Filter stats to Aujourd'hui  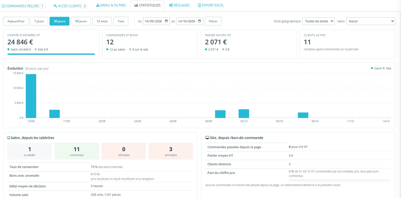pos(16,21)
